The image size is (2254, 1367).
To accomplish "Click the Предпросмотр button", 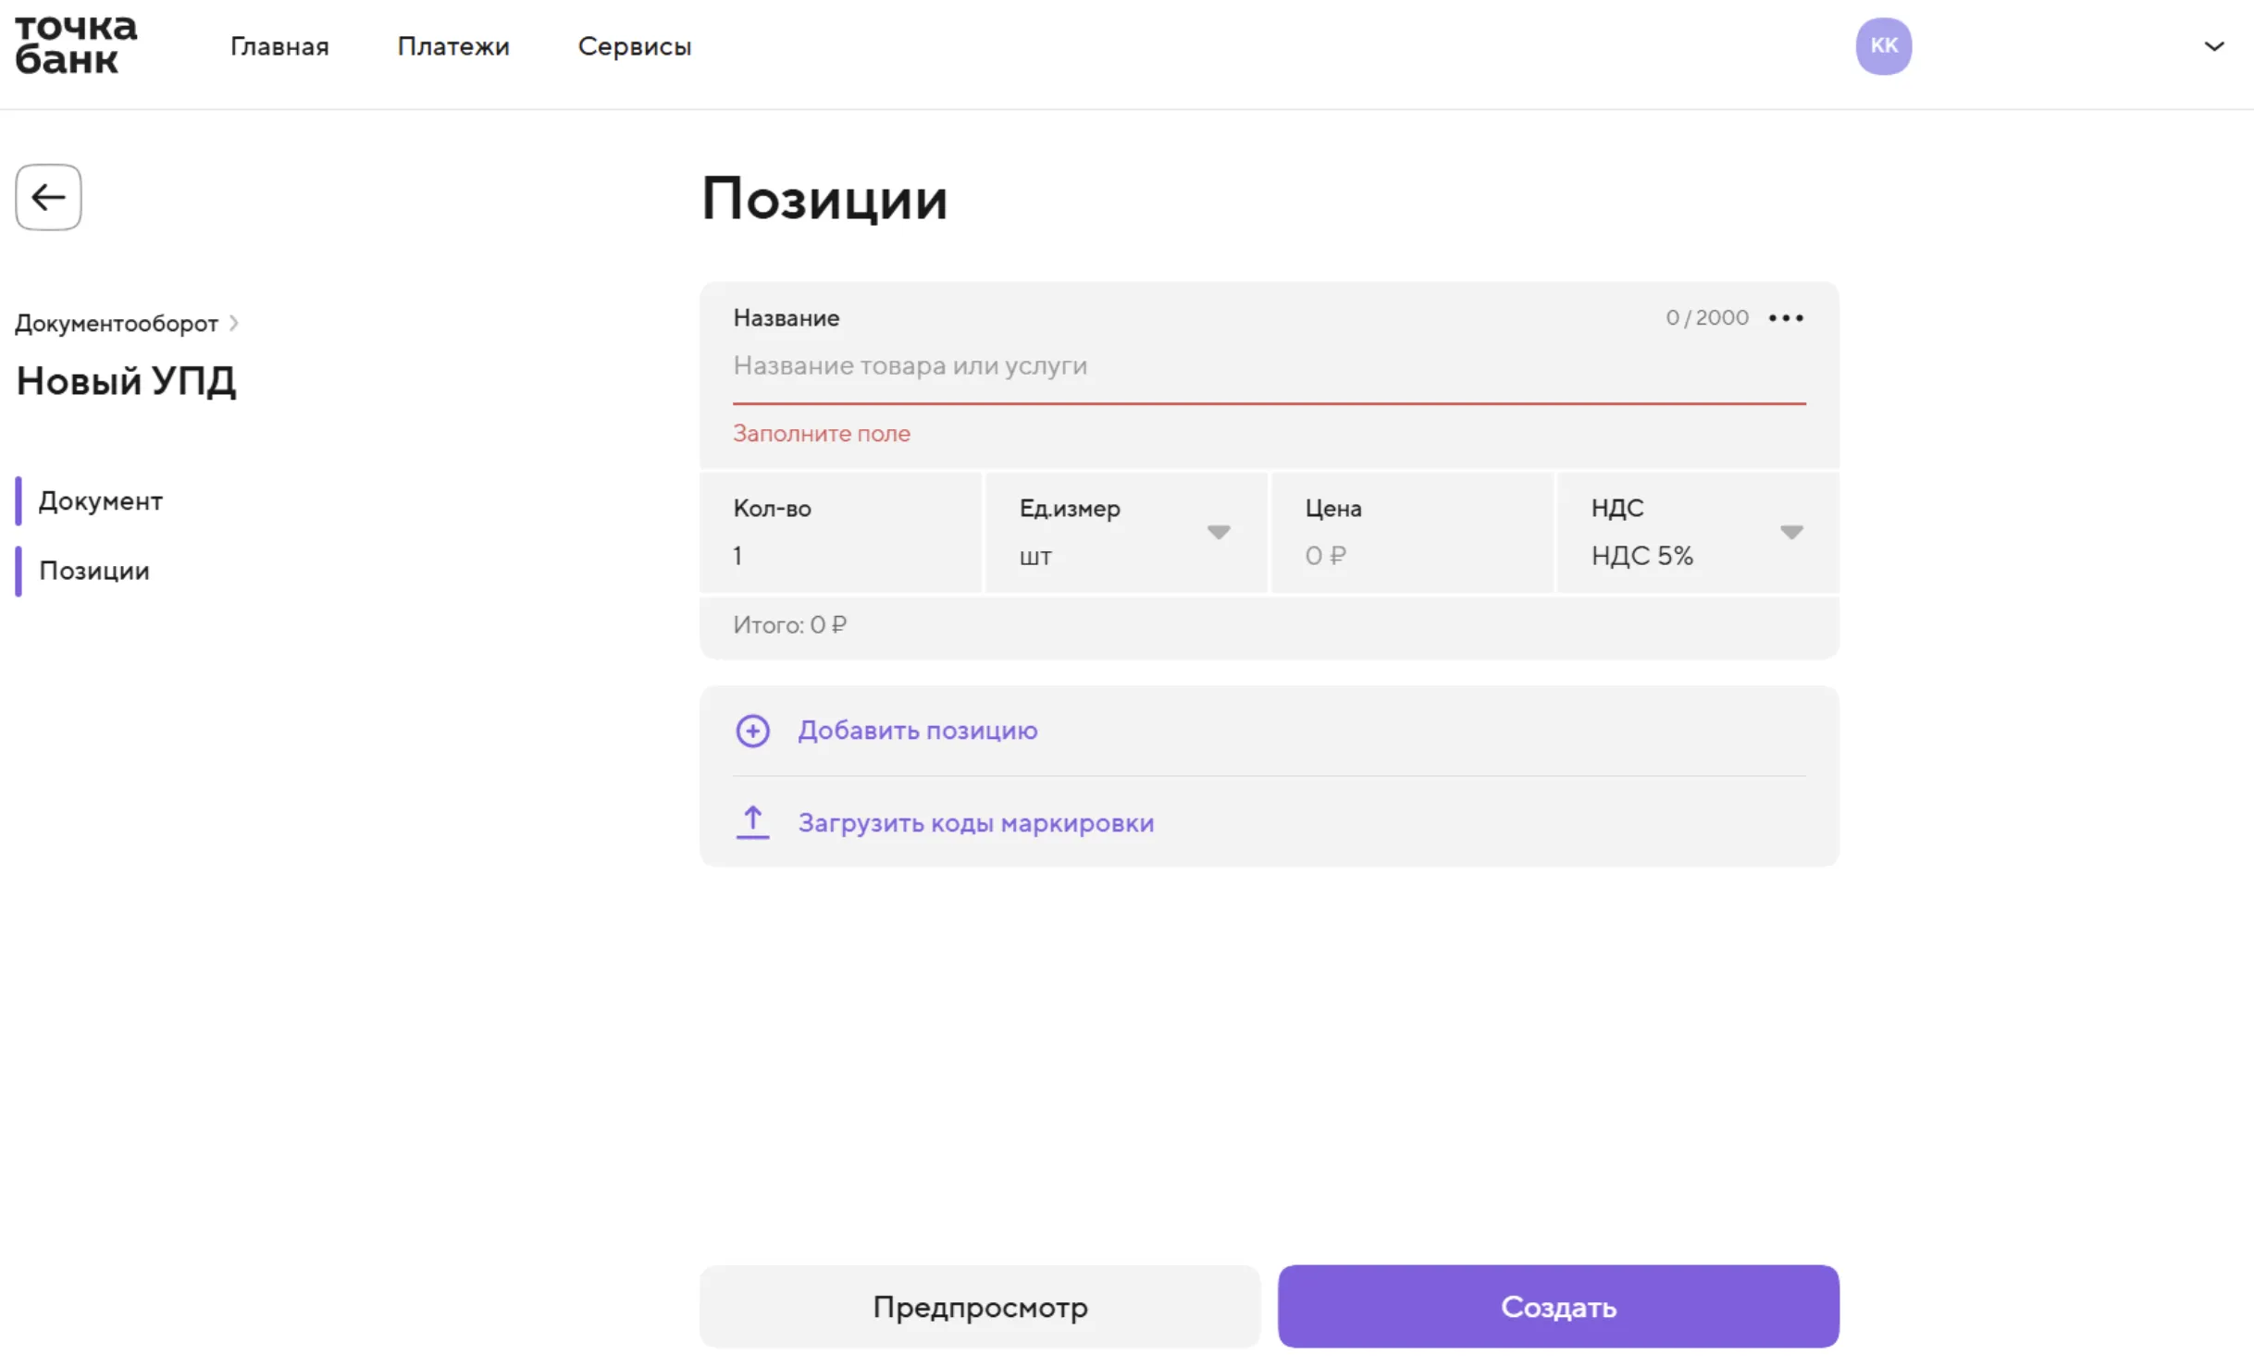I will (980, 1306).
